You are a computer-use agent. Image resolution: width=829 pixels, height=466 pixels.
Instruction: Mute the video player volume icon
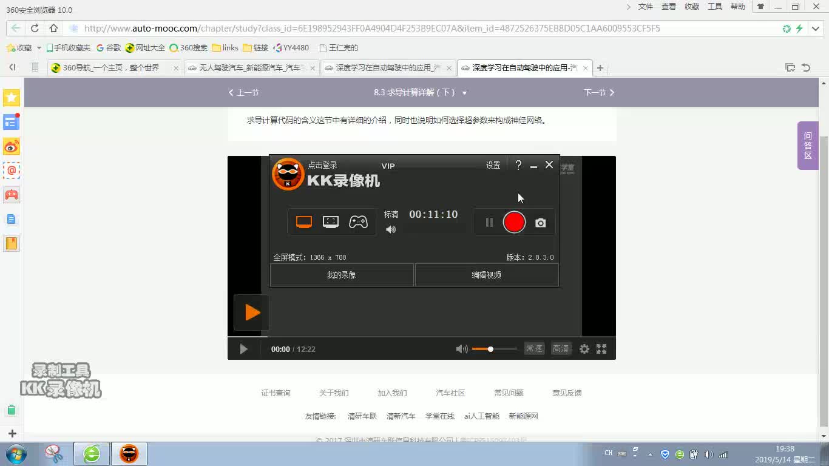click(462, 349)
